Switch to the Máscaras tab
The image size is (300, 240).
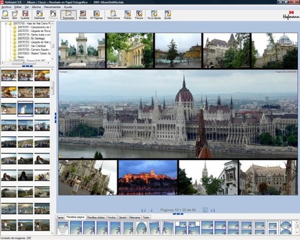pyautogui.click(x=135, y=217)
